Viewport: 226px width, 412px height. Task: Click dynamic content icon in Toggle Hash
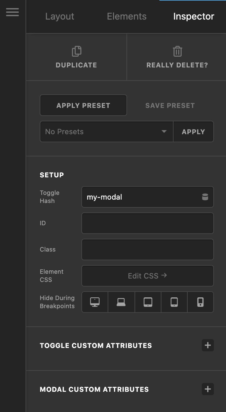pyautogui.click(x=205, y=197)
